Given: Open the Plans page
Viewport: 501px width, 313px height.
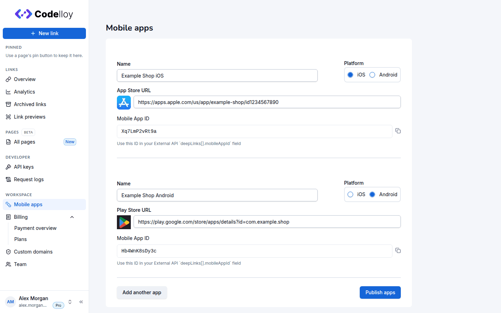Looking at the screenshot, I should click(21, 239).
